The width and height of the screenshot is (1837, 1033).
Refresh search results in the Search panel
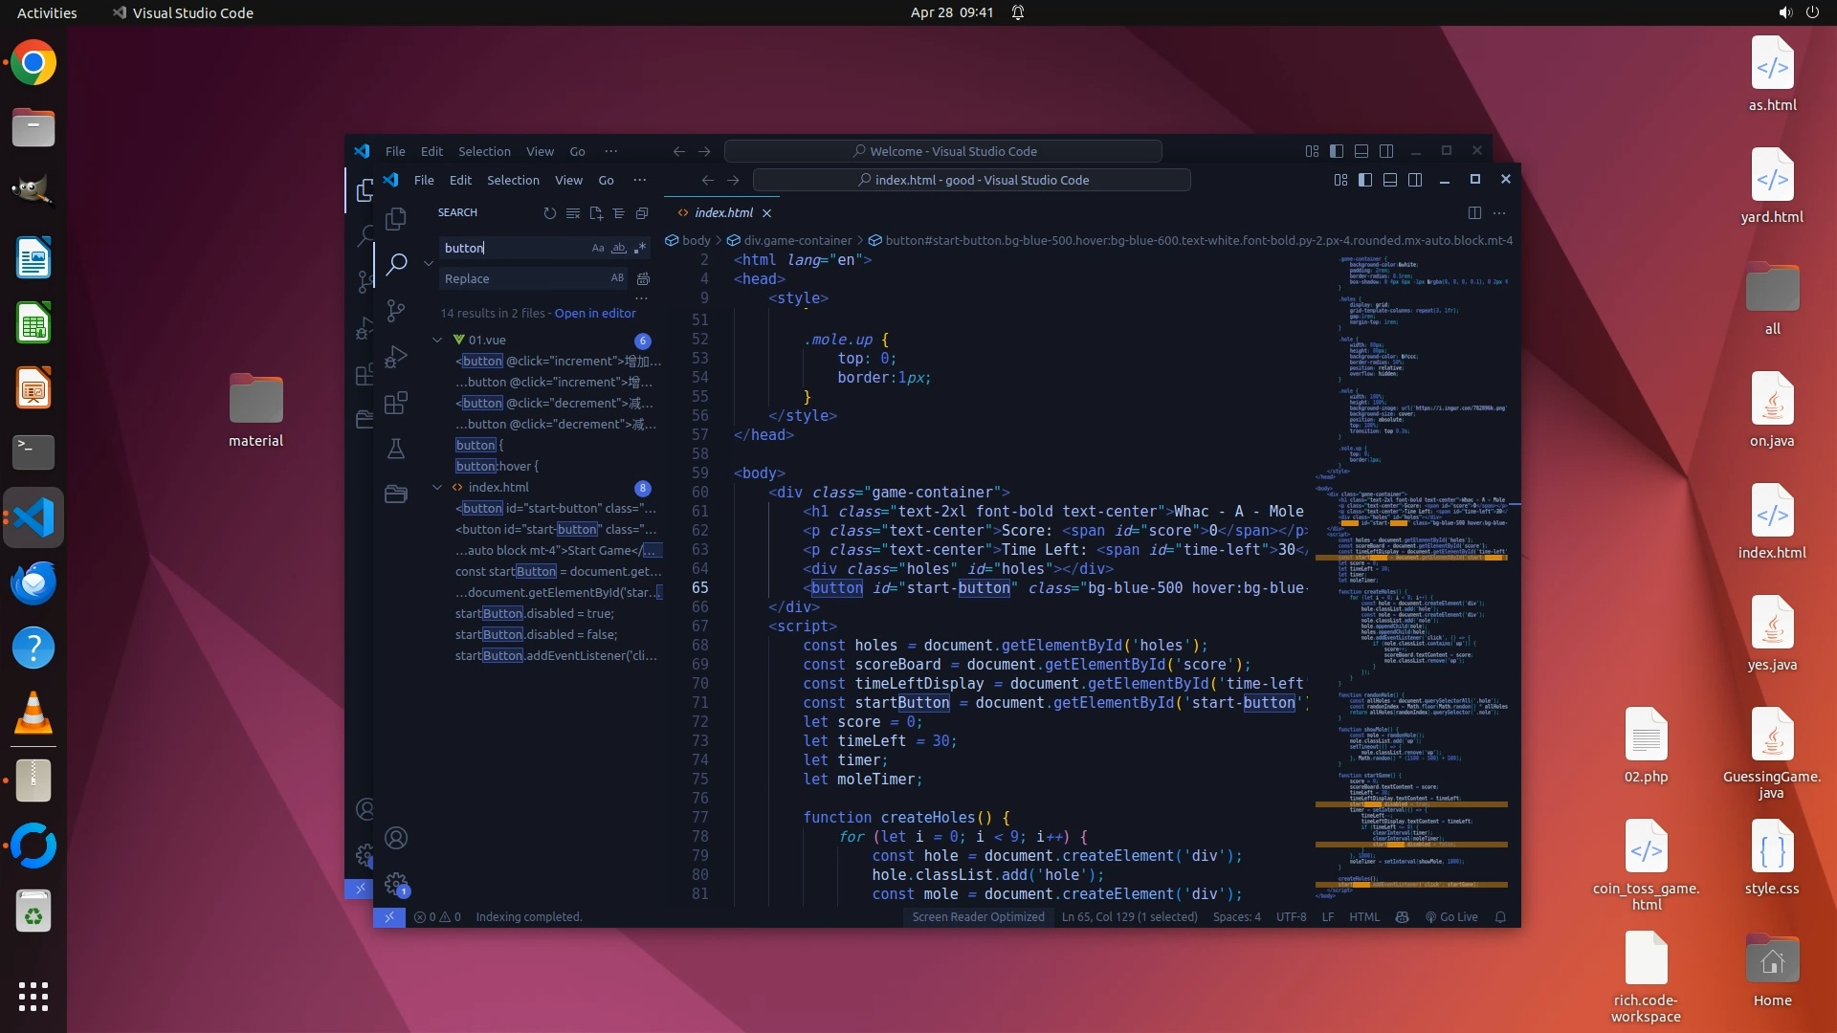click(x=549, y=213)
